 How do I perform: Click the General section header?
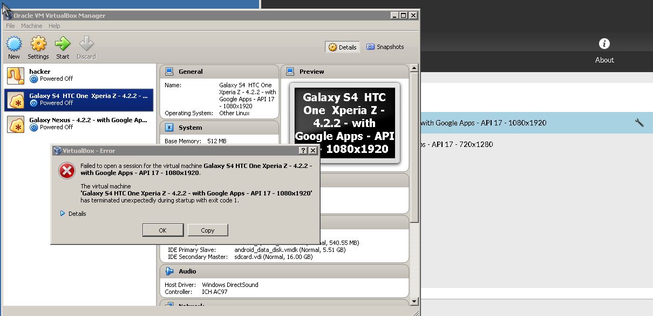coord(219,71)
